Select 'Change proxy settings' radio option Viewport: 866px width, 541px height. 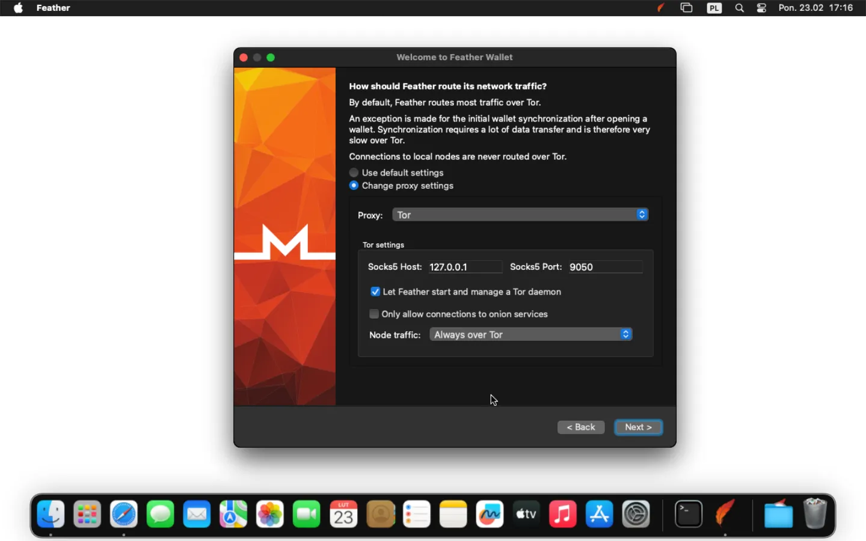click(402, 186)
